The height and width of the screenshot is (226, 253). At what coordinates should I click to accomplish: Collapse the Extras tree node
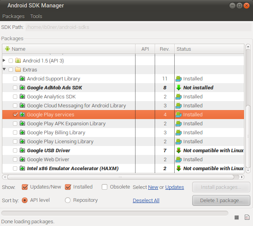pos(4,69)
